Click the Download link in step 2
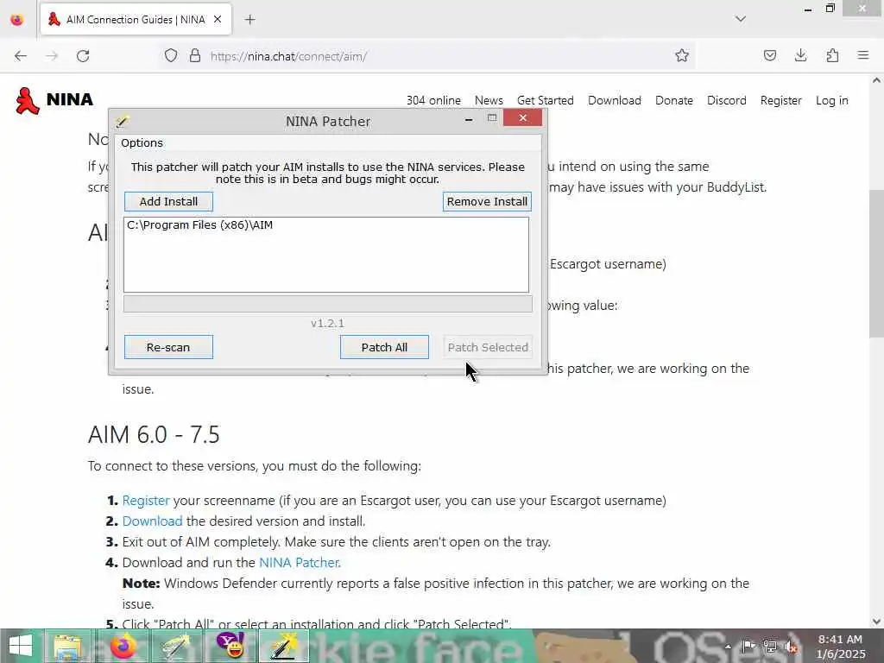 [152, 521]
